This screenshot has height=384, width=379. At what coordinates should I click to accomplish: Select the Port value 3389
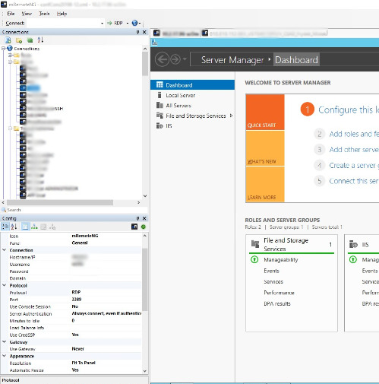77,300
